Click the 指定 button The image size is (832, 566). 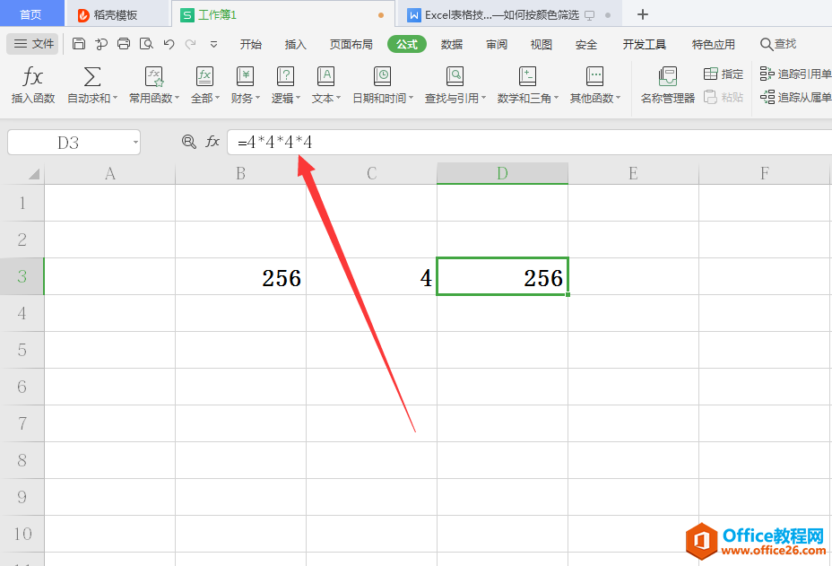(724, 74)
